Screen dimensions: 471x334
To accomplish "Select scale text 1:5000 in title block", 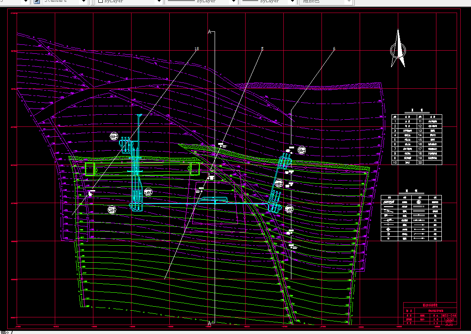I will (x=449, y=320).
